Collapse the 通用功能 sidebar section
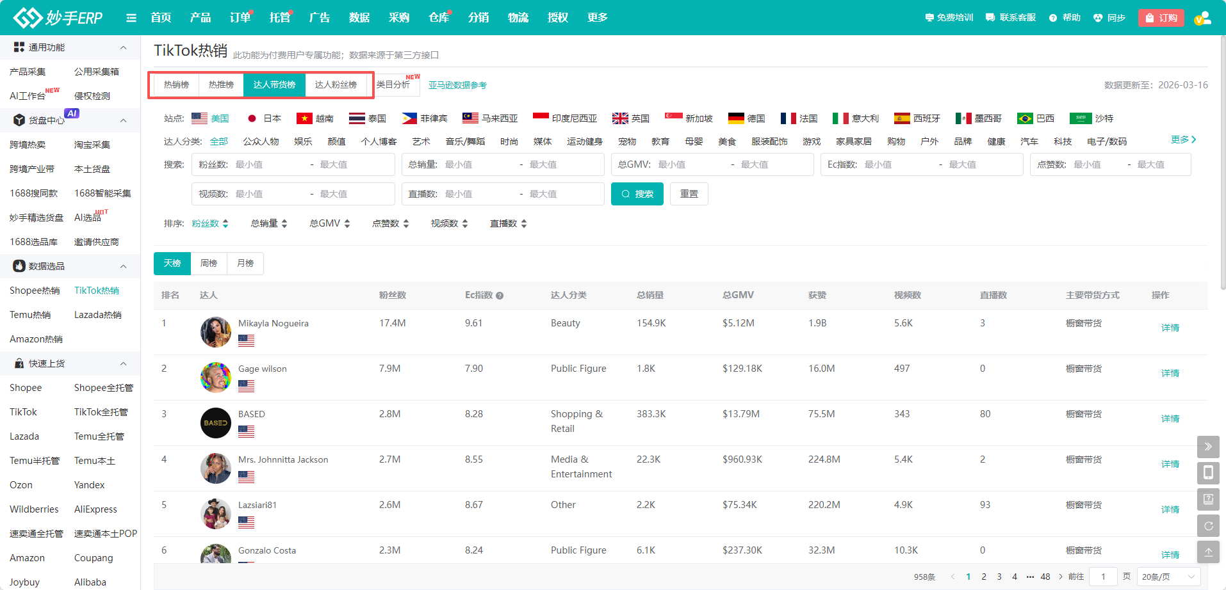This screenshot has width=1226, height=590. coord(123,47)
